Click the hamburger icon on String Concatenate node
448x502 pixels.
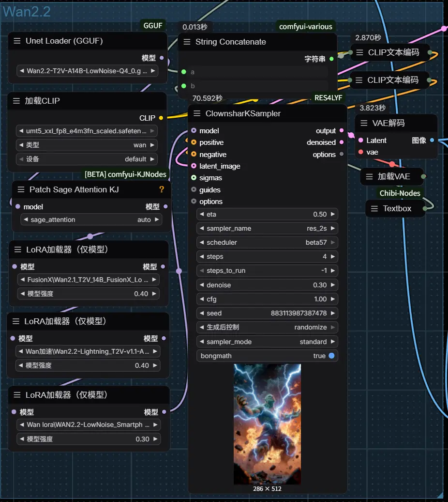click(187, 42)
